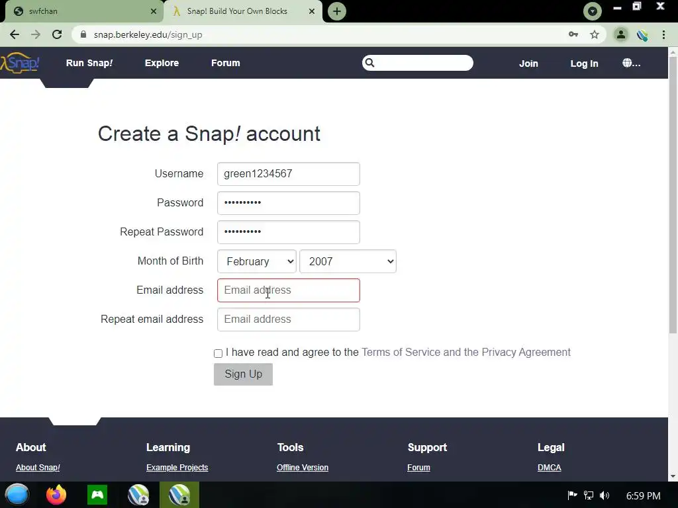This screenshot has height=508, width=678.
Task: Click the highlighted active browser taskbar icon
Action: click(179, 495)
